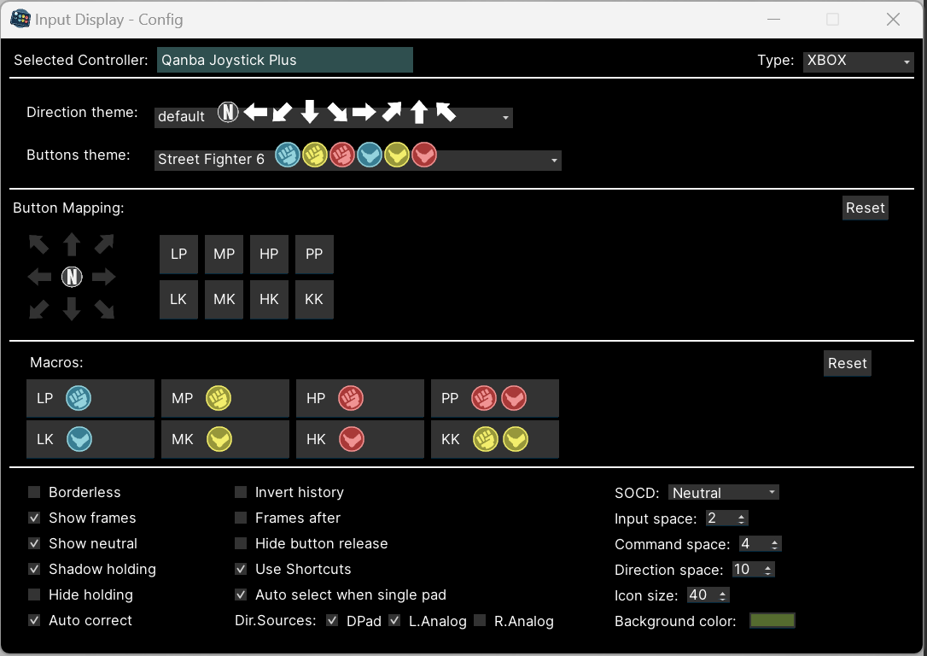Toggle the Show neutral checkbox

34,543
